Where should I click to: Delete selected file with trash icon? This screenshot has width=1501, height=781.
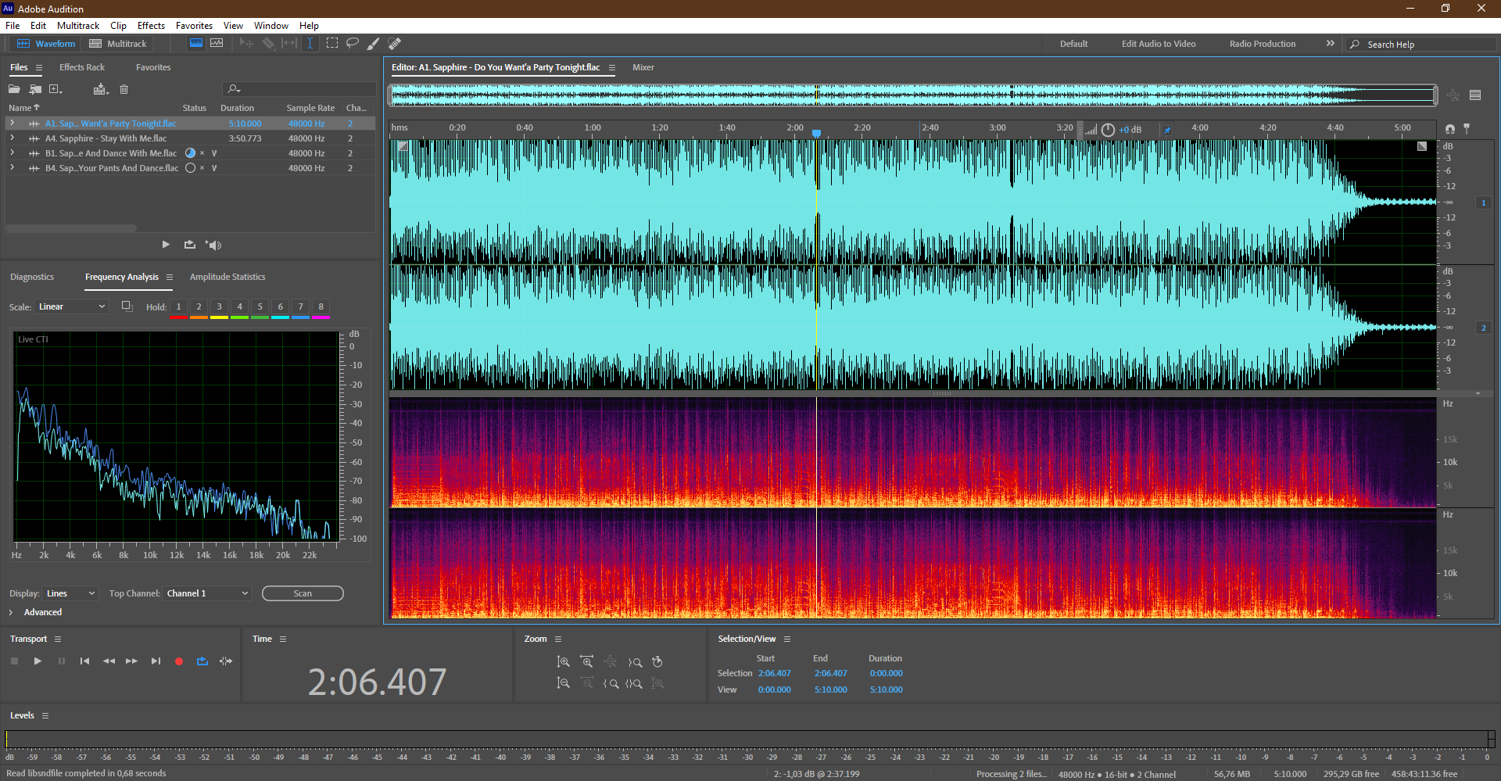pos(124,89)
